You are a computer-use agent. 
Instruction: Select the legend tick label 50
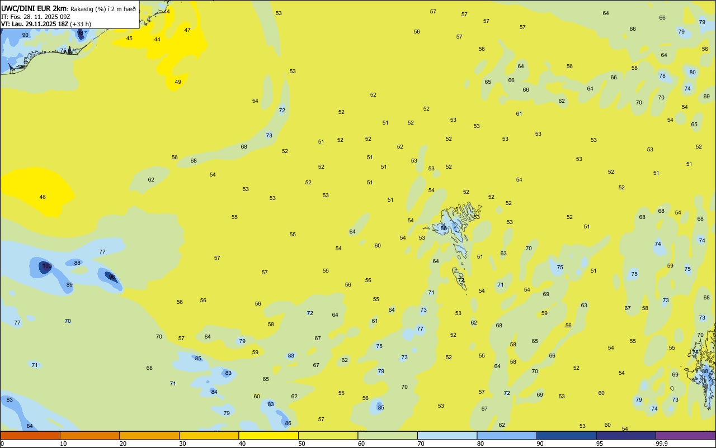coord(302,444)
